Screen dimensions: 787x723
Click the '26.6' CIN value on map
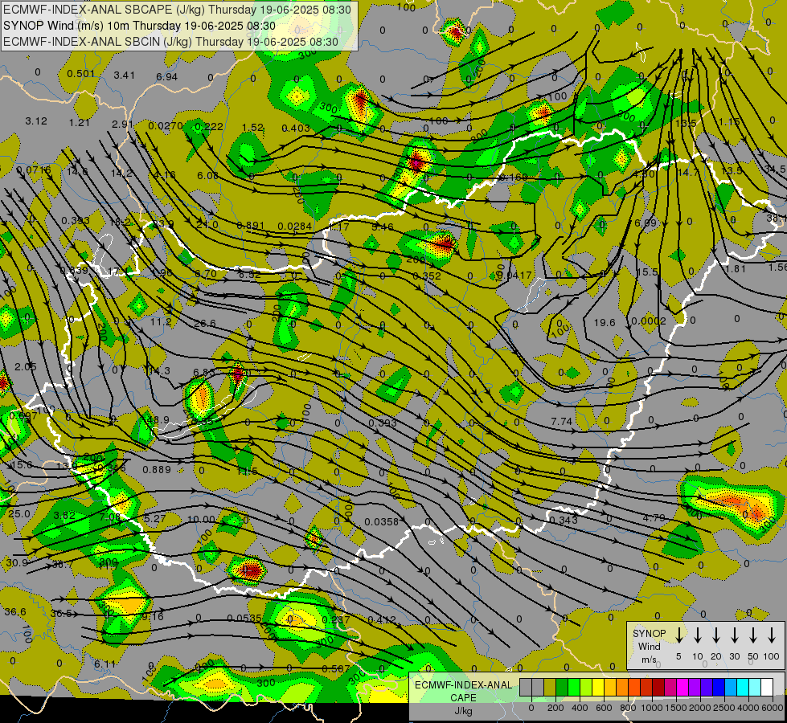205,323
